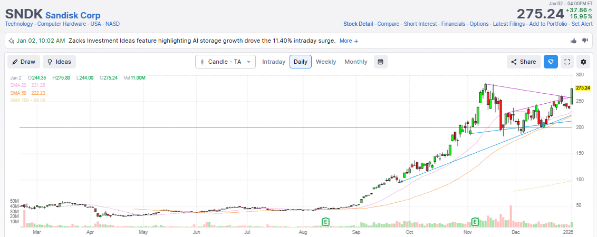Click the lightbulb icon in the Ideas button
This screenshot has width=597, height=237.
click(x=50, y=62)
